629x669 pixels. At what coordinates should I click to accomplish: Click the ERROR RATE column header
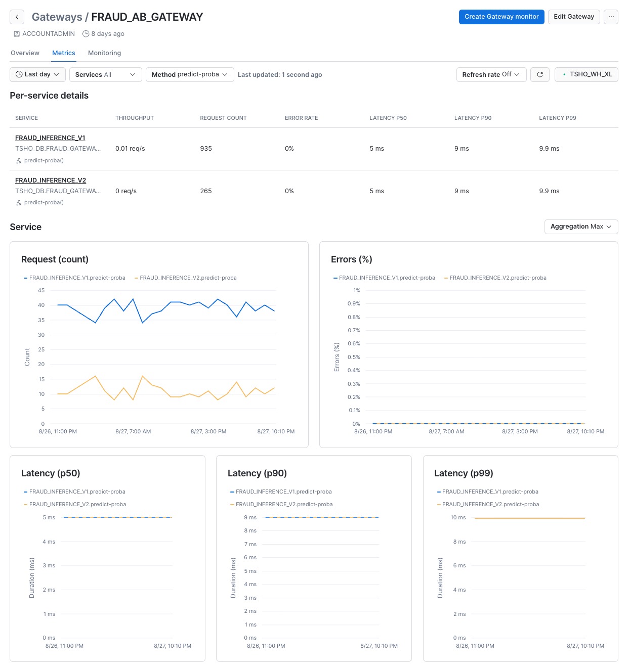tap(302, 118)
